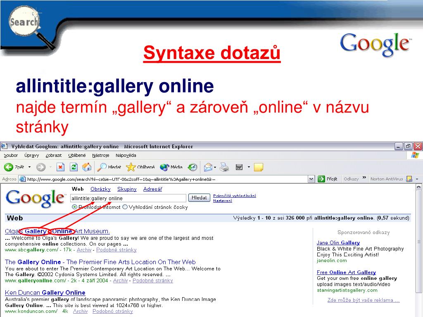Viewport: 423px width, 317px height.
Task: Click the Edit with Word toolbar icon
Action: tap(239, 167)
